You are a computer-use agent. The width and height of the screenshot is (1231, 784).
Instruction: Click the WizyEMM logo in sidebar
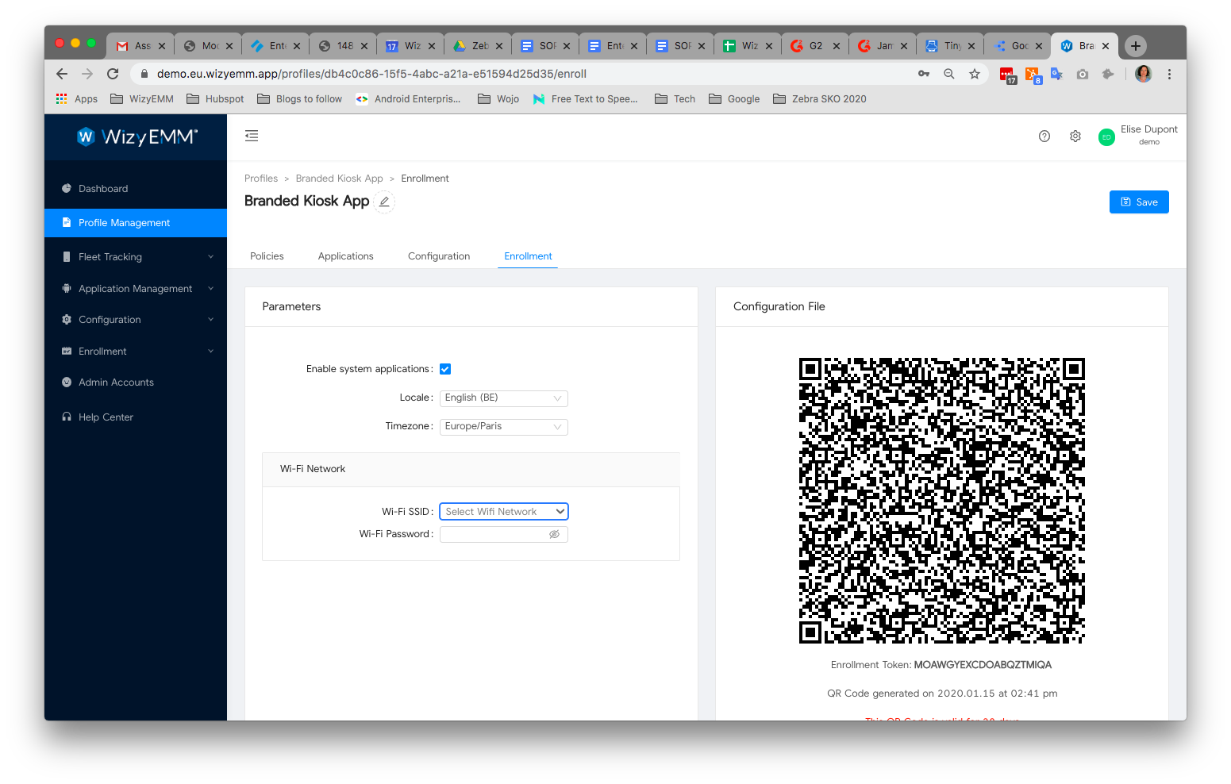(137, 137)
